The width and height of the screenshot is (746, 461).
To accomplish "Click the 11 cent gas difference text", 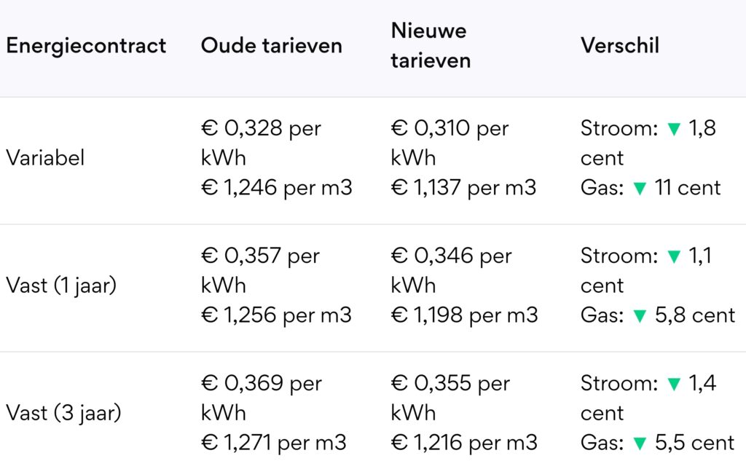I will (x=688, y=188).
